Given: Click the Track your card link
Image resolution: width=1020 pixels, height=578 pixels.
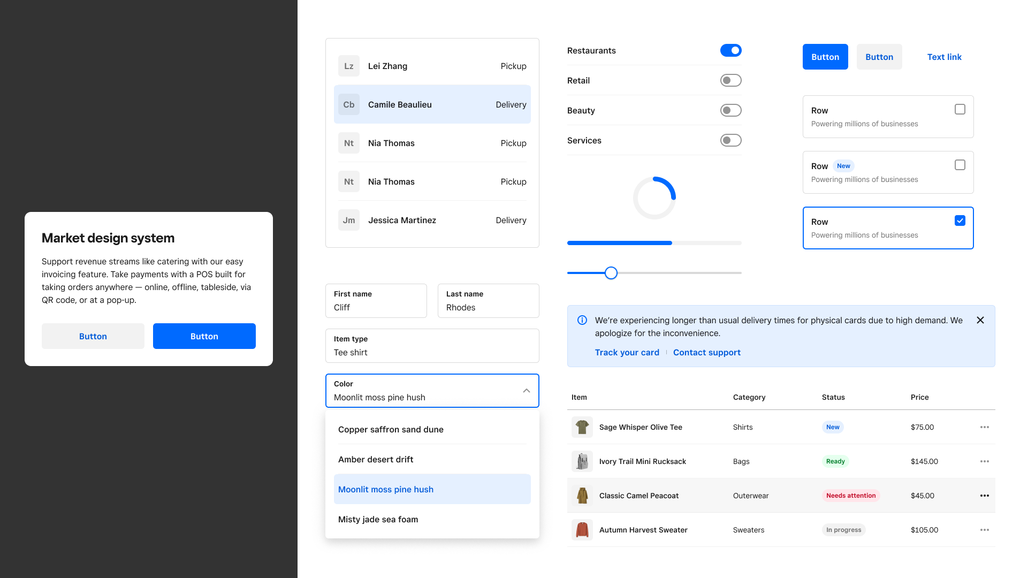Looking at the screenshot, I should click(x=627, y=352).
